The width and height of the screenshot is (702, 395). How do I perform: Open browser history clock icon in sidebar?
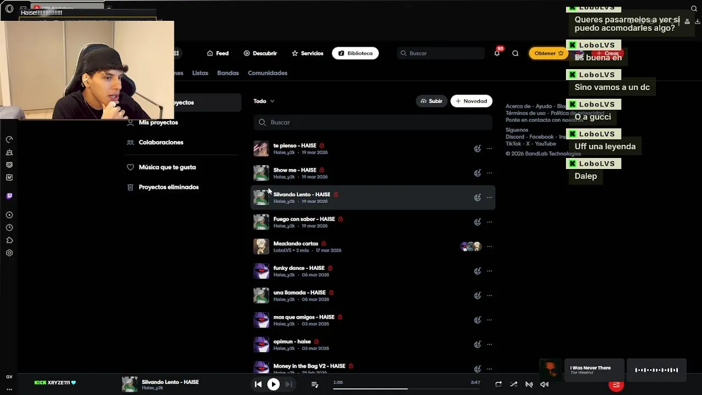tap(9, 228)
